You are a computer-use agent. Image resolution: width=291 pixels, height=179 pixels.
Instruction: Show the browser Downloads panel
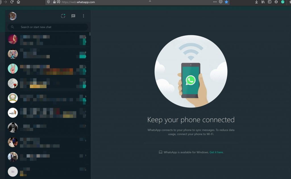point(256,2)
